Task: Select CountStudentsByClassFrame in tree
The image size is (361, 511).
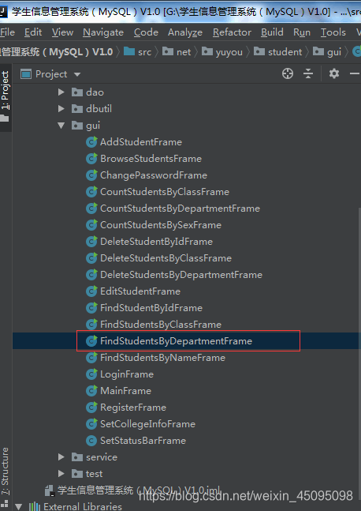Action: tap(165, 192)
